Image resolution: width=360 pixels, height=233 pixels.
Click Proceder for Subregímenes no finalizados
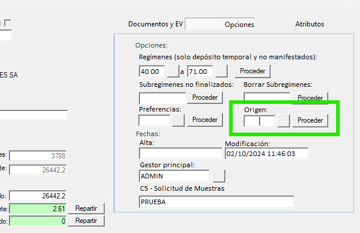click(205, 97)
